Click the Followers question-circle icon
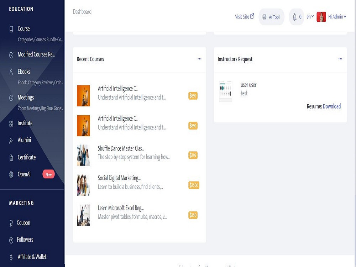This screenshot has width=356, height=267. pos(11,240)
